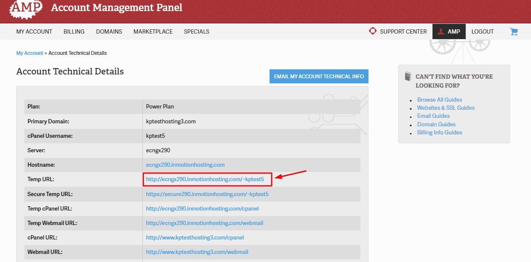
Task: Open the BILLING menu
Action: pos(74,31)
